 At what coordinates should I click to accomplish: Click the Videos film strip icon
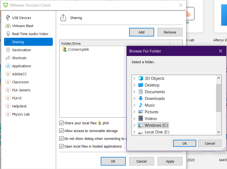click(x=141, y=118)
